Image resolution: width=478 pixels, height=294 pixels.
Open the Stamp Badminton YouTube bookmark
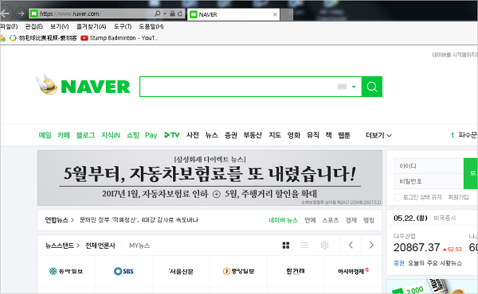pyautogui.click(x=119, y=38)
